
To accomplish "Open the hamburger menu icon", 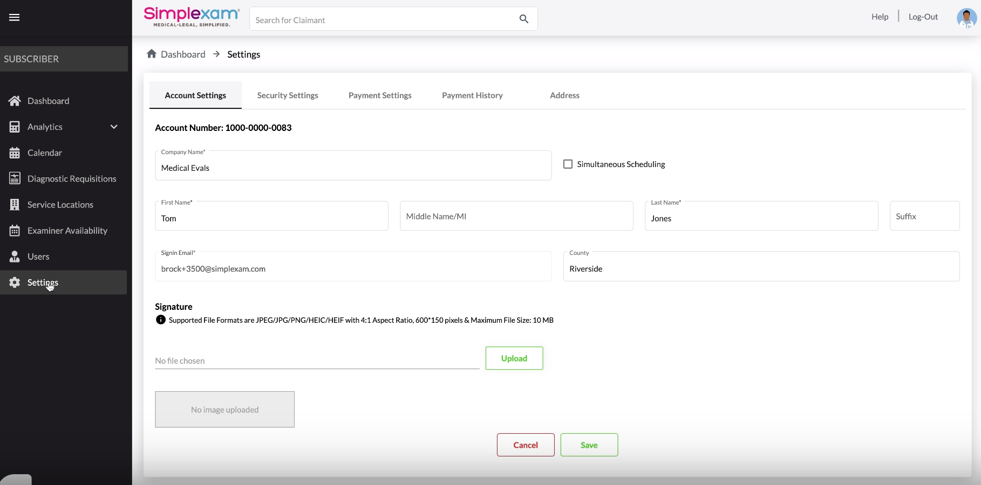I will tap(15, 17).
